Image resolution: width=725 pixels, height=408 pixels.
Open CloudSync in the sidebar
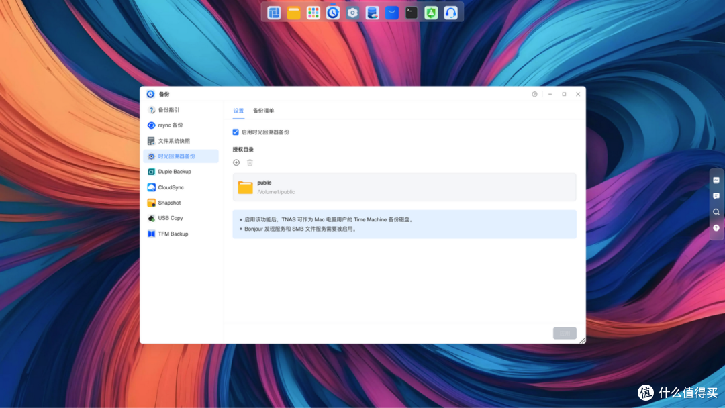[x=181, y=187]
